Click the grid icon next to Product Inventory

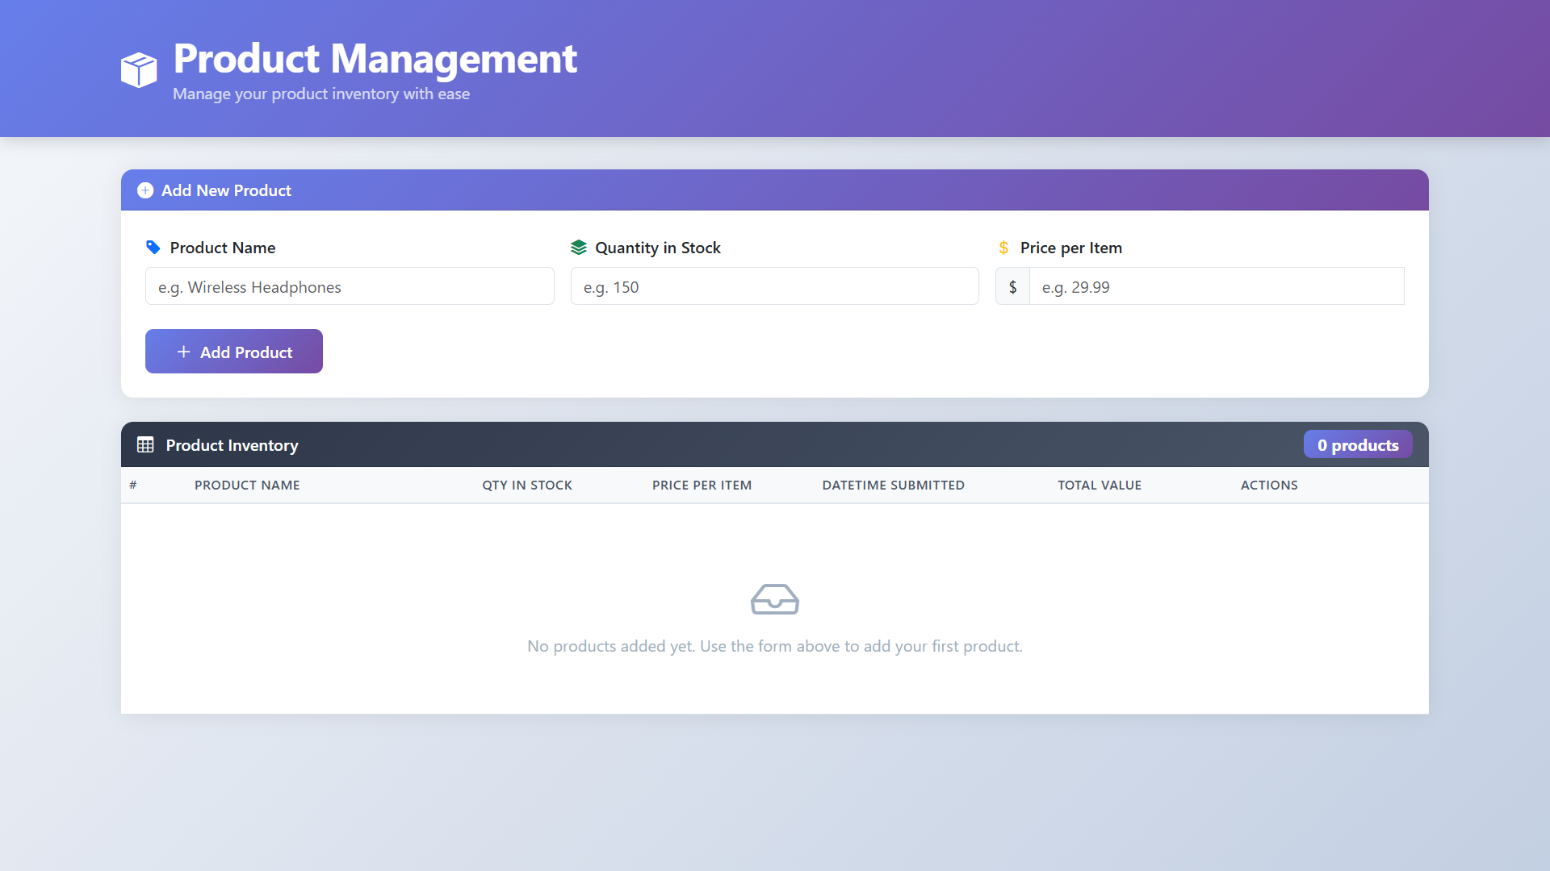click(x=146, y=444)
